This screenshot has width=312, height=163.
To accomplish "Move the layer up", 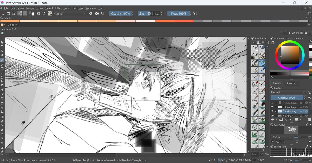I will [x=291, y=120].
